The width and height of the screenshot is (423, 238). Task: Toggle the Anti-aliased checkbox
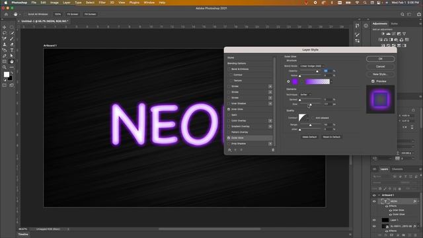coord(313,118)
